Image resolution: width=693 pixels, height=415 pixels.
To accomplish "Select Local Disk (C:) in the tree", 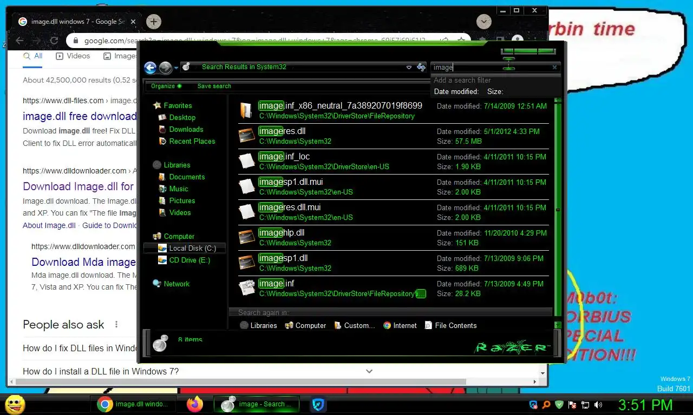I will click(x=185, y=248).
